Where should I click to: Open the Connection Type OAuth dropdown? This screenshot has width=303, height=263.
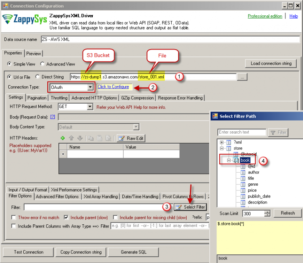pyautogui.click(x=90, y=87)
